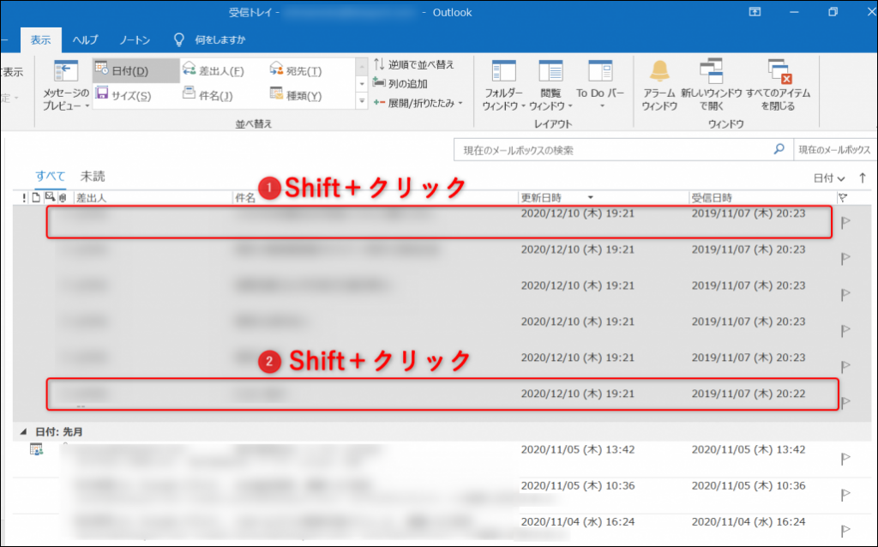Click Close All Items (すべてのアイテムを閉じる)
The image size is (878, 547).
778,85
